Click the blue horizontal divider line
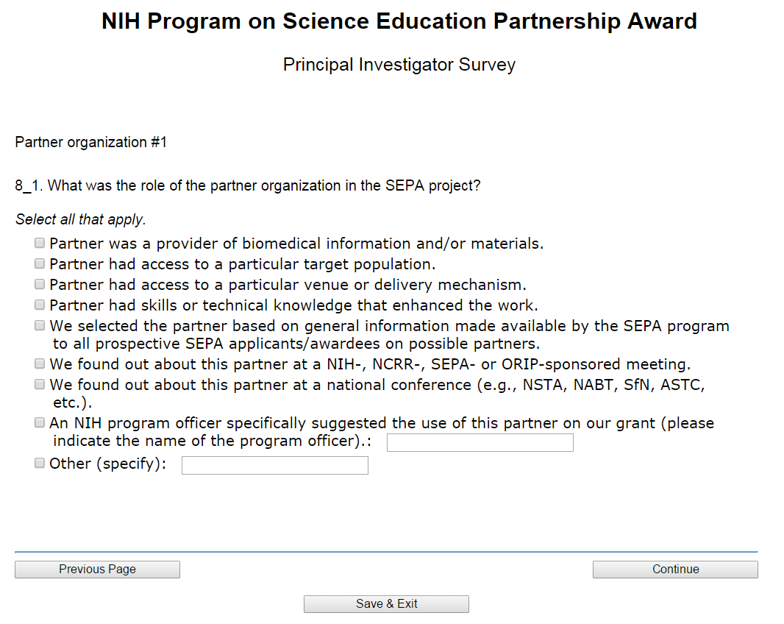784x624 pixels. coord(386,551)
